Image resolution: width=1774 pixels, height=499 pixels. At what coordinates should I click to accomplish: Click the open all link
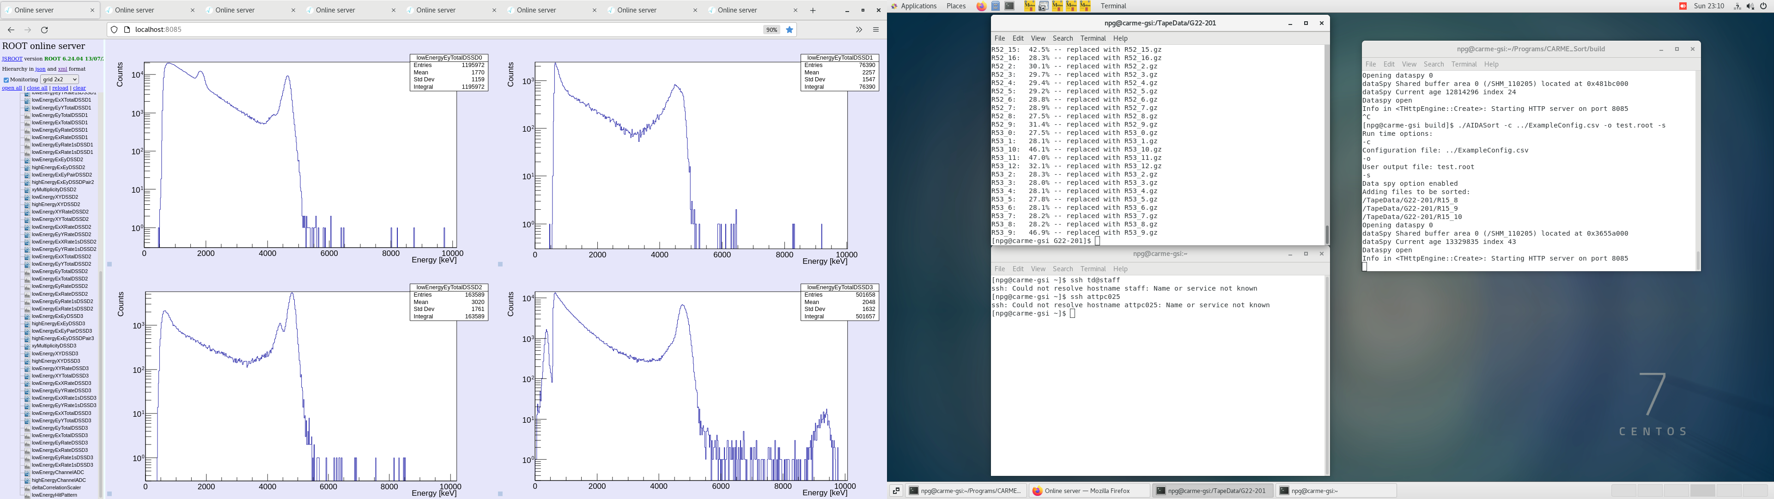coord(12,88)
